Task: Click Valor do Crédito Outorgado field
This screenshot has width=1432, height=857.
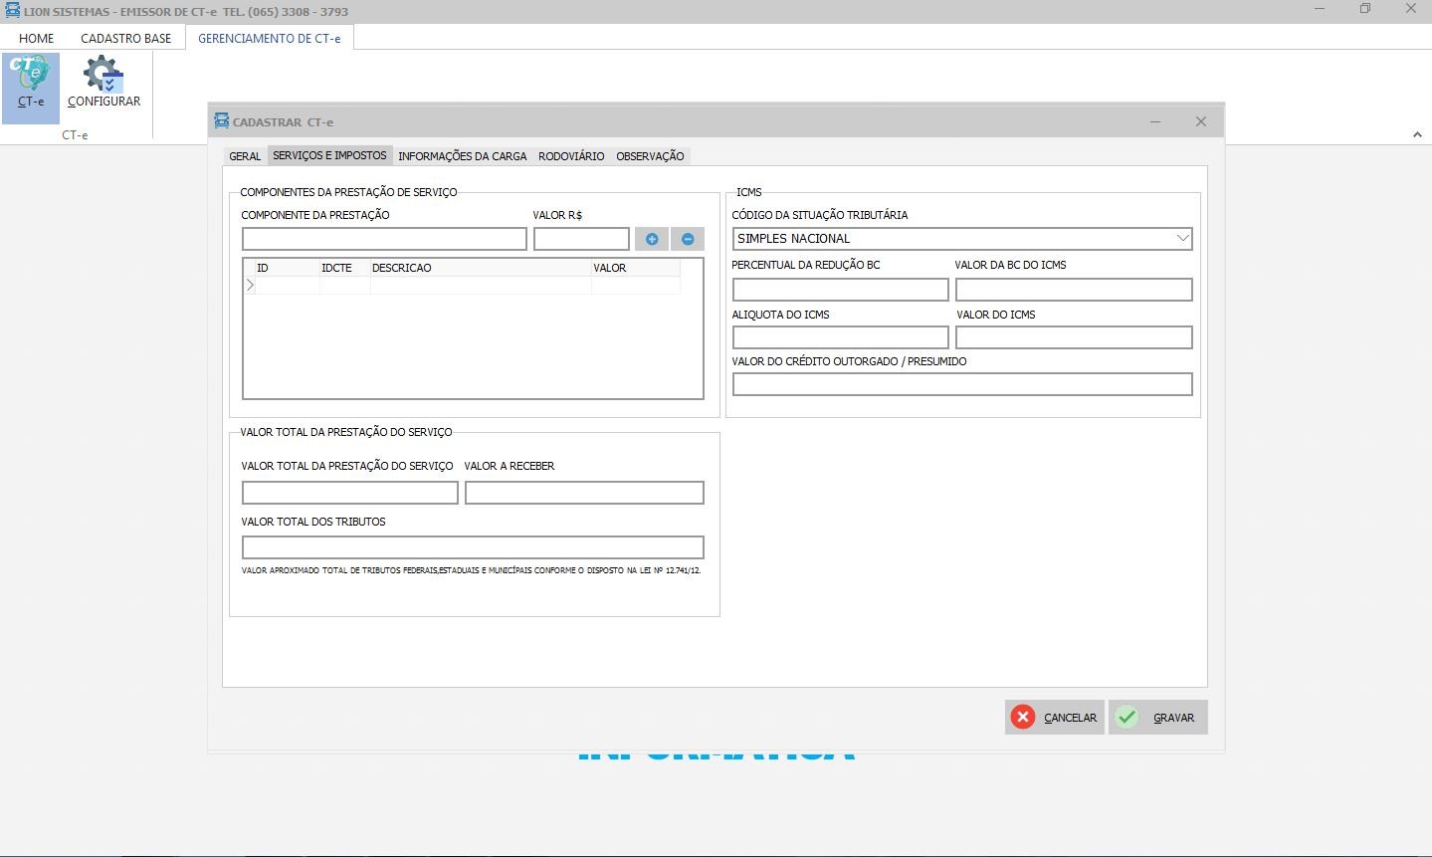Action: (x=962, y=384)
